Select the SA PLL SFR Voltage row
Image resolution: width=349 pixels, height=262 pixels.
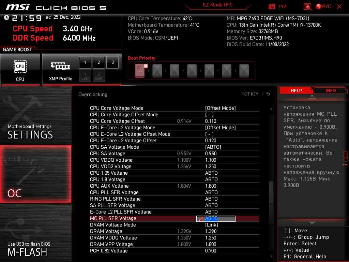click(174, 205)
